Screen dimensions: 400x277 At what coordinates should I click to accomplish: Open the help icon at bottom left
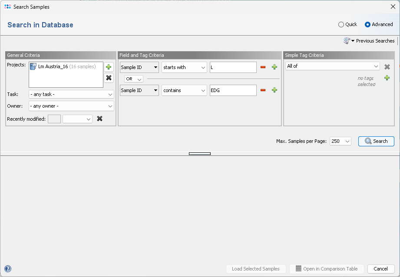coord(7,269)
